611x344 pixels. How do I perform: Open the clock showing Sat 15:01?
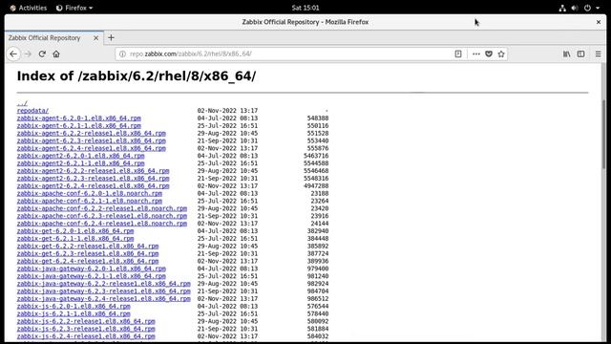coord(305,8)
